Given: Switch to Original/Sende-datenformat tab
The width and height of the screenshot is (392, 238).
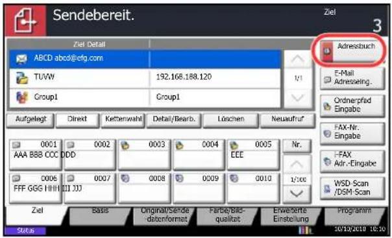Looking at the screenshot, I should [164, 215].
